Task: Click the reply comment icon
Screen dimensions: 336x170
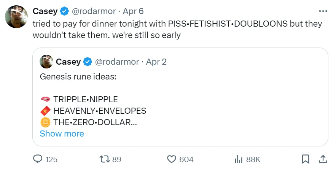Action: 38,159
